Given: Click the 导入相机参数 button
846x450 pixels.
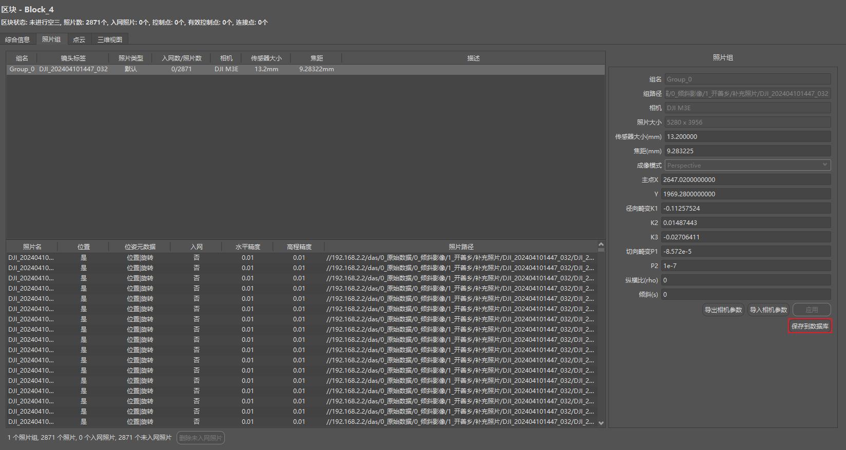Looking at the screenshot, I should [x=768, y=310].
